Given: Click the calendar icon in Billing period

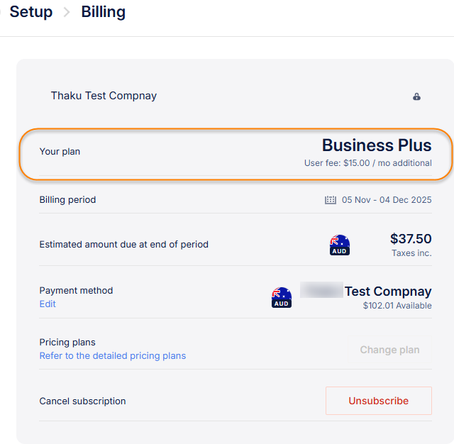Looking at the screenshot, I should tap(331, 200).
